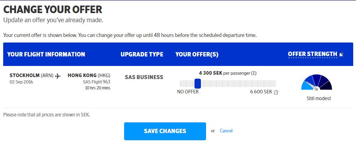This screenshot has height=147, width=356.
Task: Click the airplane icon after Stockholm (ARN)
Action: (58, 76)
